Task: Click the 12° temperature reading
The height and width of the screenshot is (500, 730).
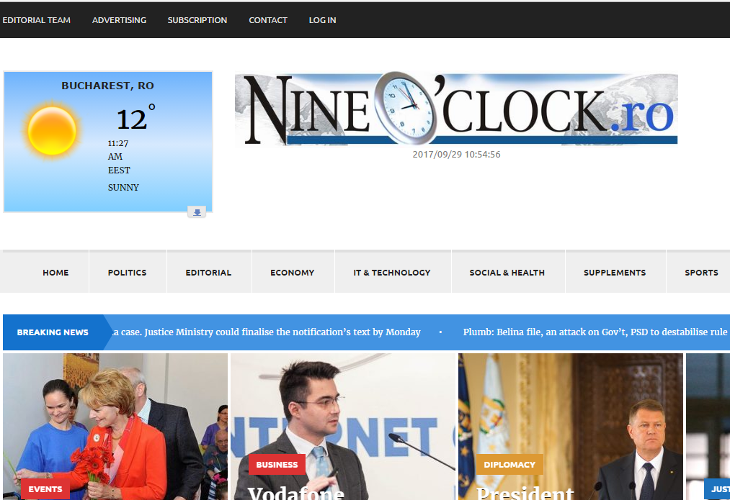Action: 135,118
